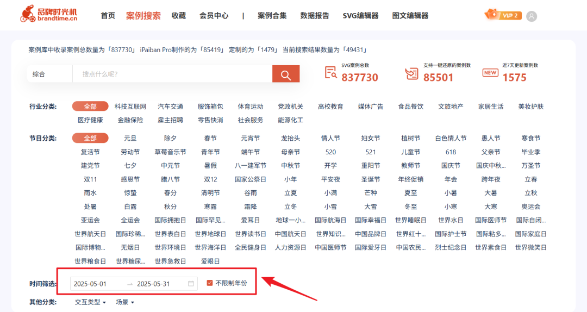This screenshot has height=312, width=587.
Task: Choose the 世界微笑日 filter
Action: click(x=531, y=247)
